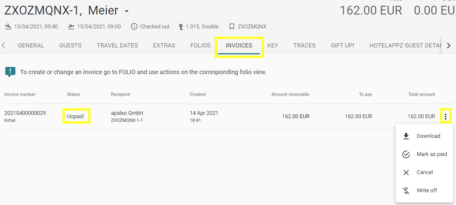Screen dimensions: 456x205
Task: Click the X icon beside Cancel
Action: pyautogui.click(x=406, y=172)
